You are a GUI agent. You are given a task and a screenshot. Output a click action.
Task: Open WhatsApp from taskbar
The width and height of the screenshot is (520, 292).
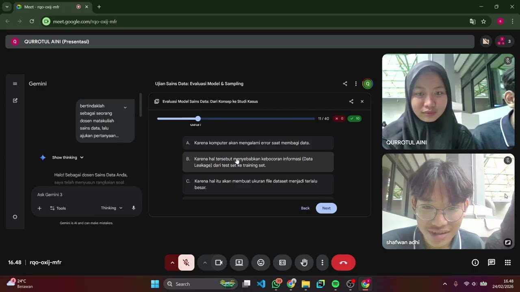click(276, 284)
